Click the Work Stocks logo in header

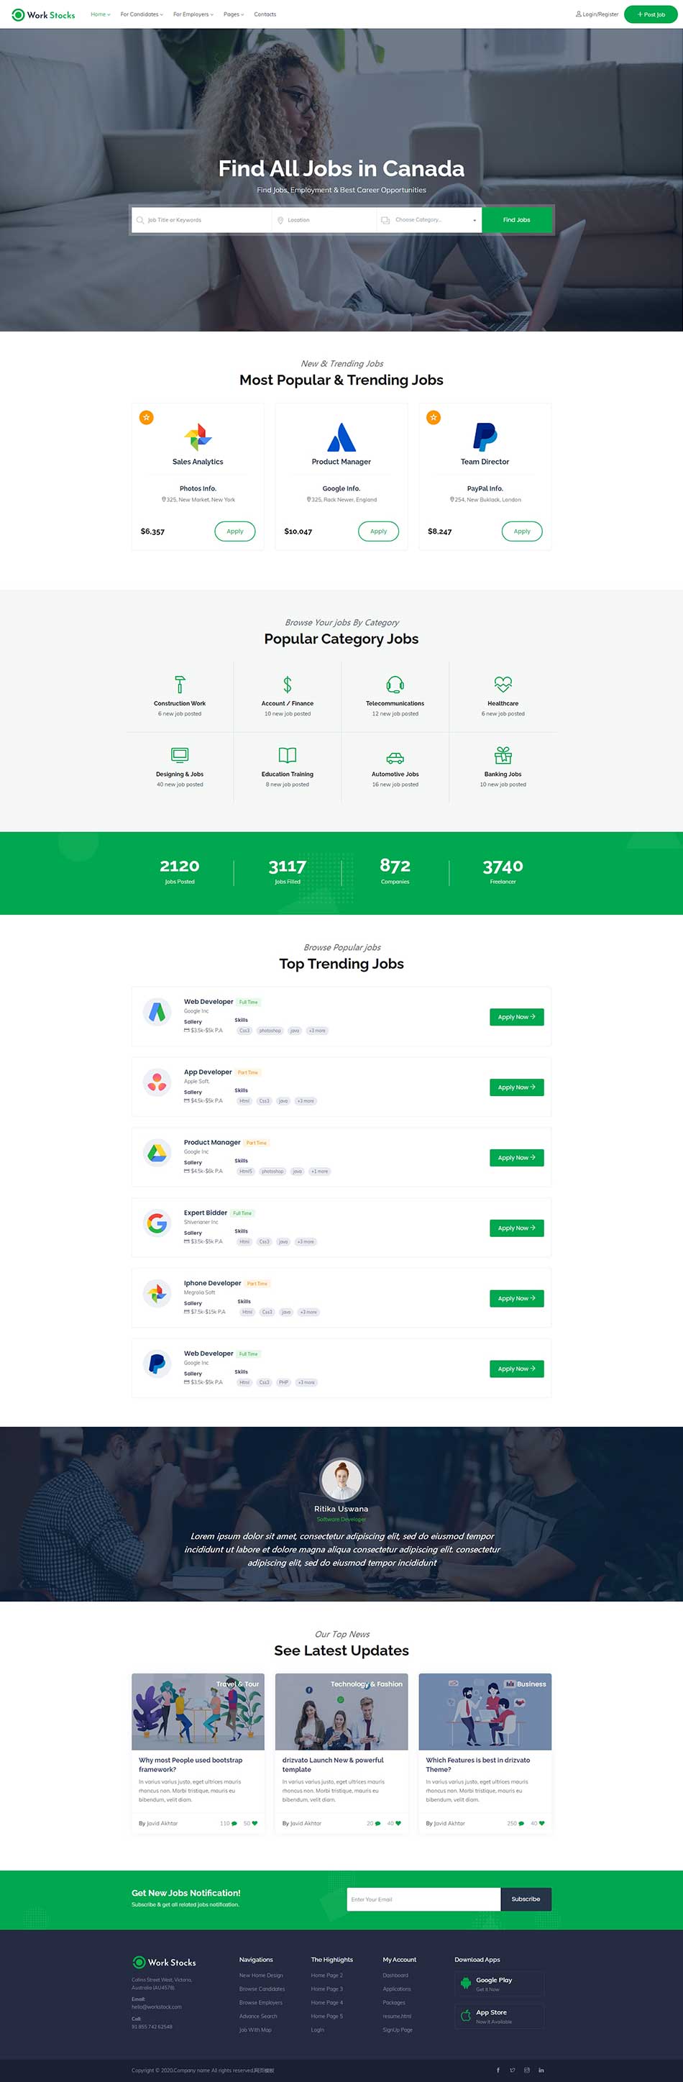(44, 14)
